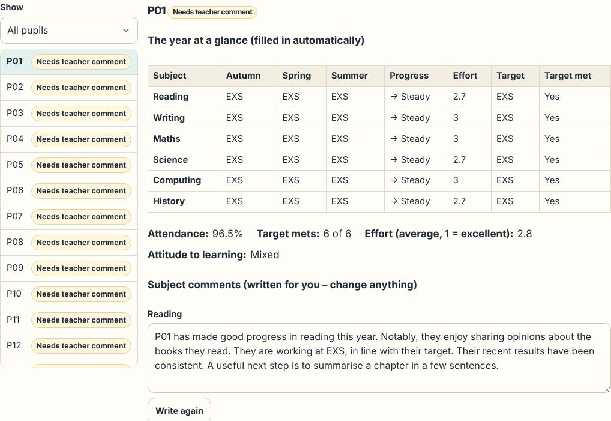This screenshot has height=421, width=611.
Task: Select pupil P07 in the list
Action: [69, 216]
